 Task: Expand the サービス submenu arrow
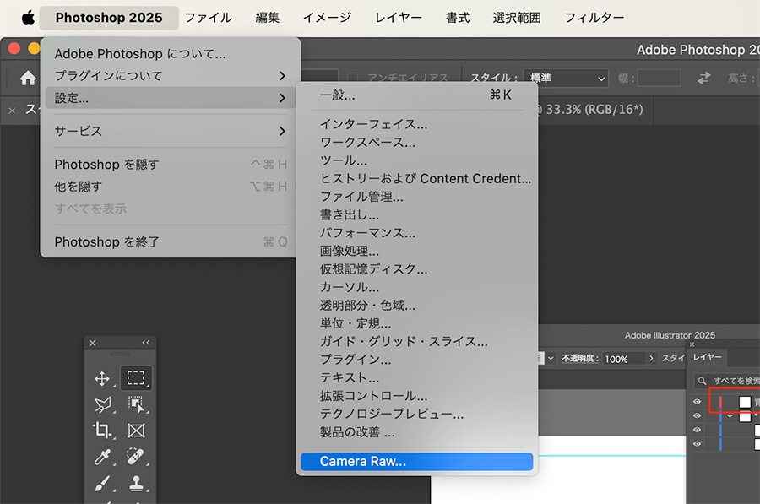(x=282, y=131)
